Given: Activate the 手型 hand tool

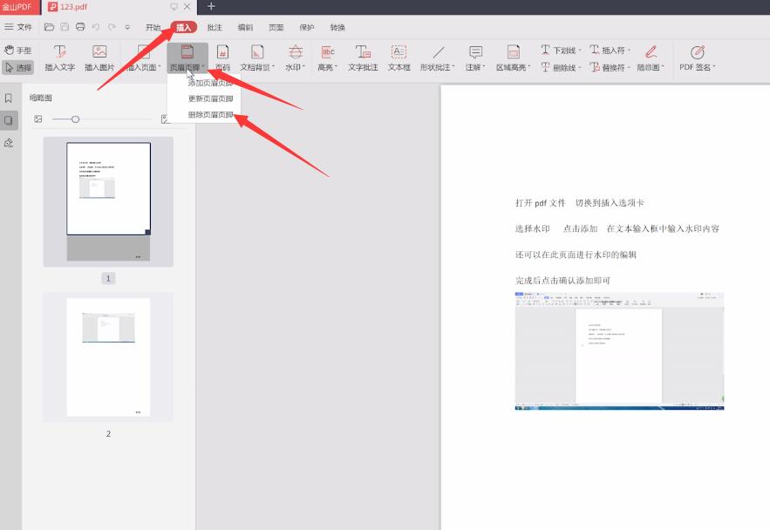Looking at the screenshot, I should tap(17, 50).
